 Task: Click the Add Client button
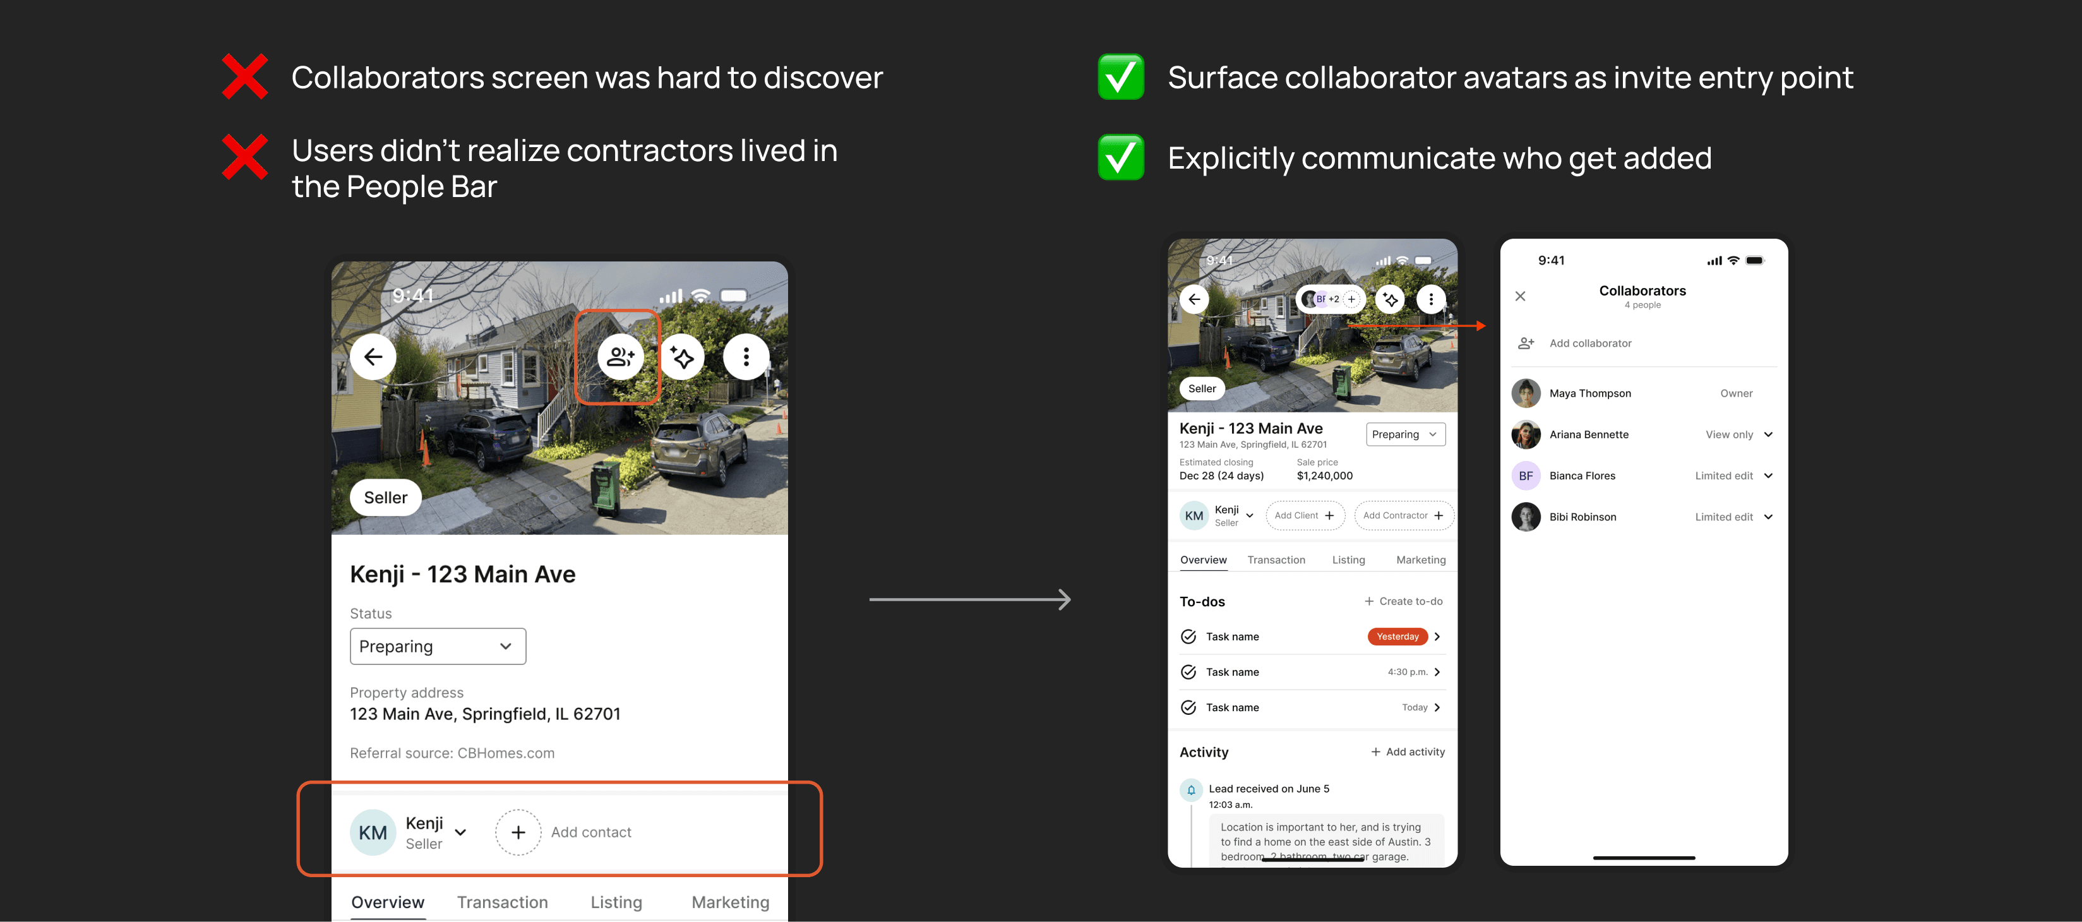[1303, 515]
